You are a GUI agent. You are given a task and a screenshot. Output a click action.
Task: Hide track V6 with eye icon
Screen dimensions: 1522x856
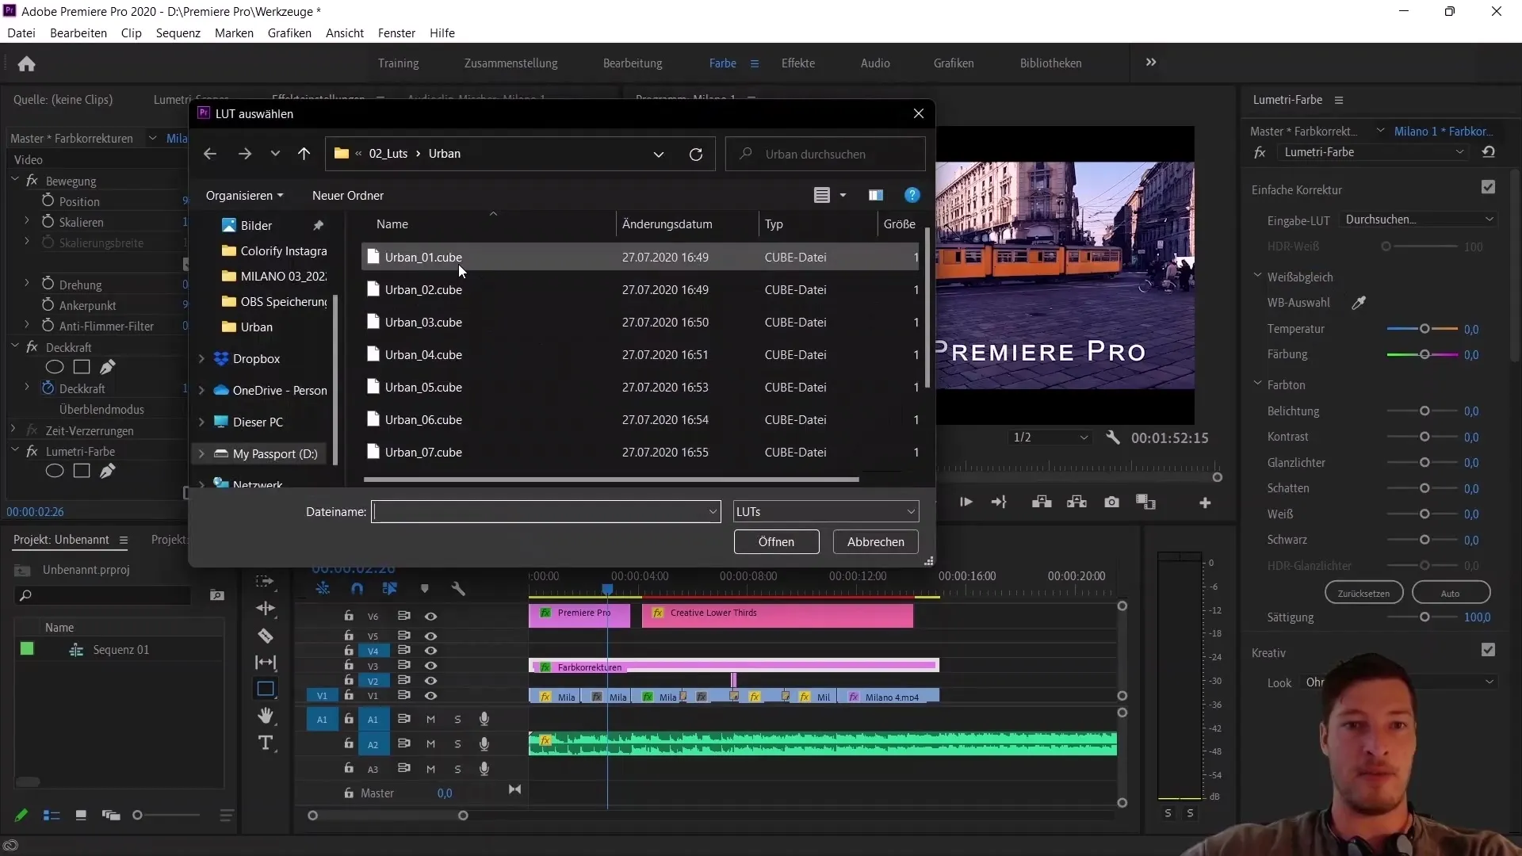click(x=430, y=617)
